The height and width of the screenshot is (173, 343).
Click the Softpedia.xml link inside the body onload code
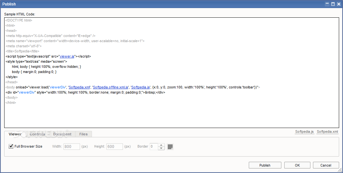pyautogui.click(x=79, y=87)
